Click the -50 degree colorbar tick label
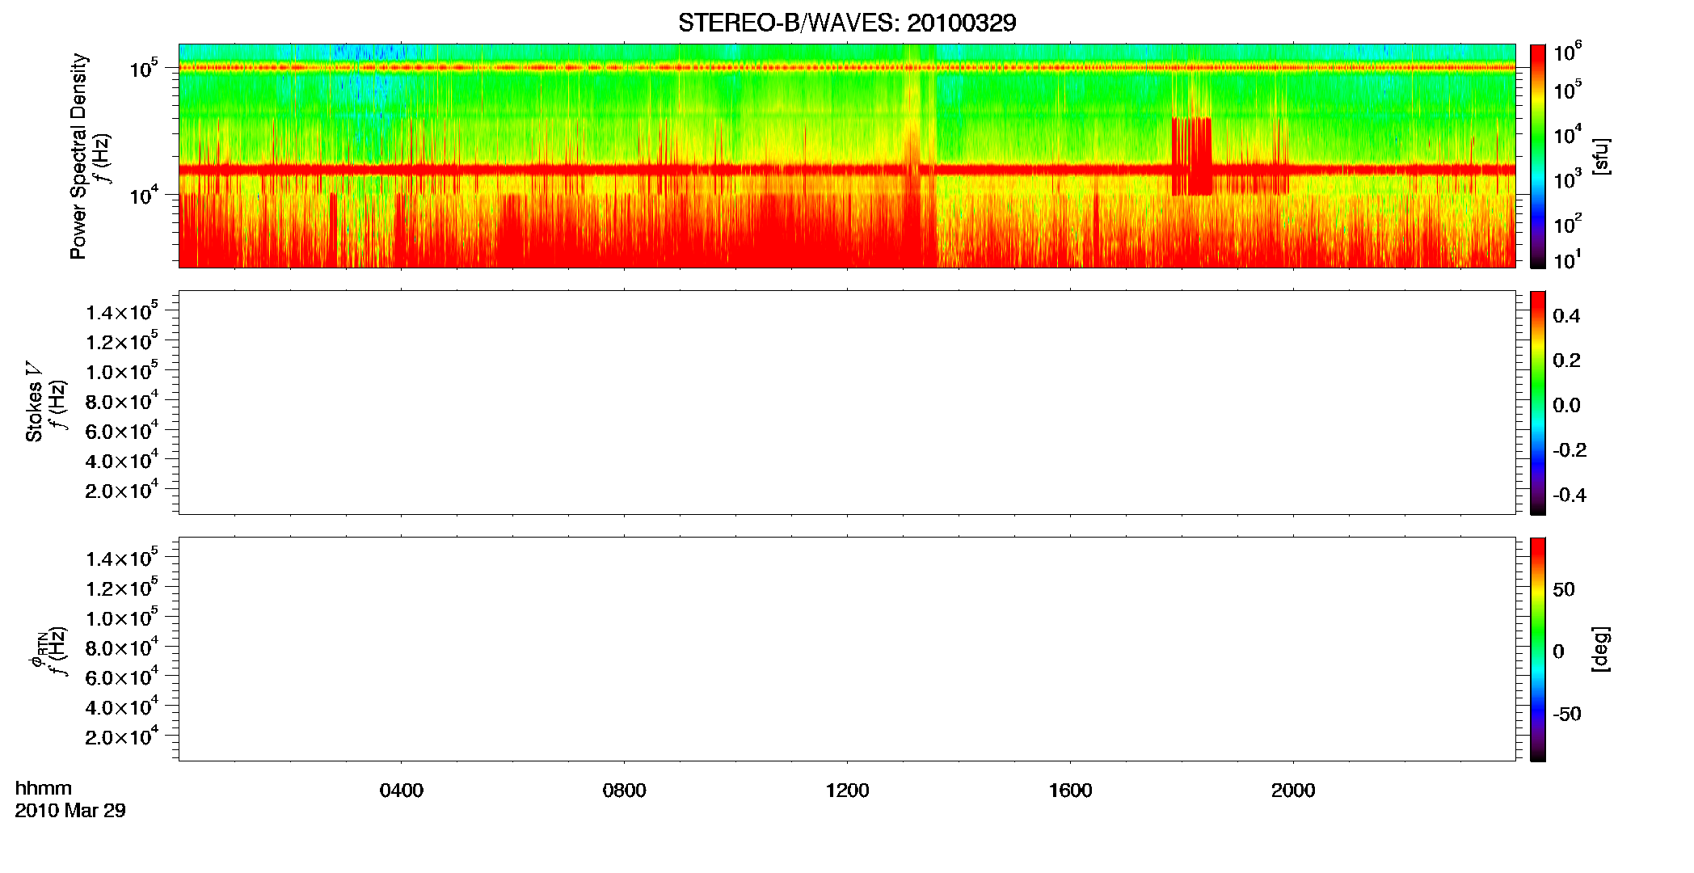 coord(1567,715)
